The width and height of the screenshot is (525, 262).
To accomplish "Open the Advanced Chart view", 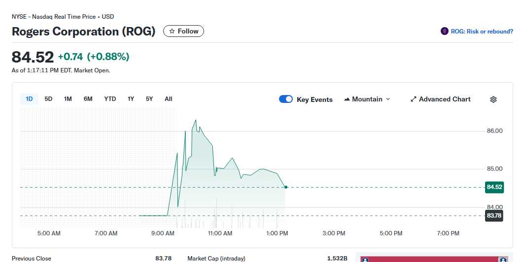I will [x=444, y=99].
